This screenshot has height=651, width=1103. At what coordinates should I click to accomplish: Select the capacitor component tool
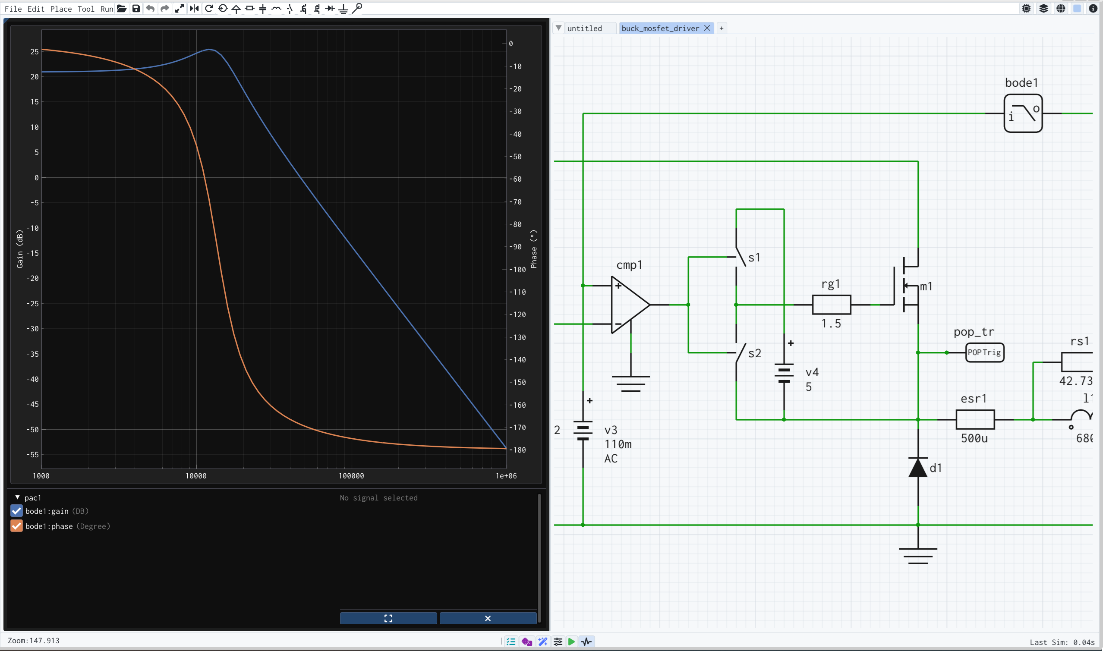[x=263, y=8]
